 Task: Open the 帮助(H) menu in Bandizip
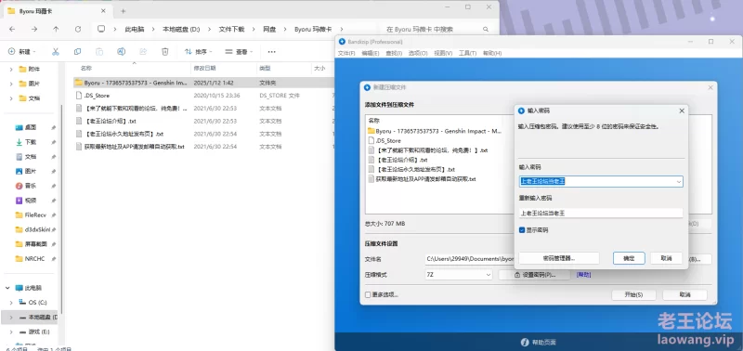click(x=492, y=53)
